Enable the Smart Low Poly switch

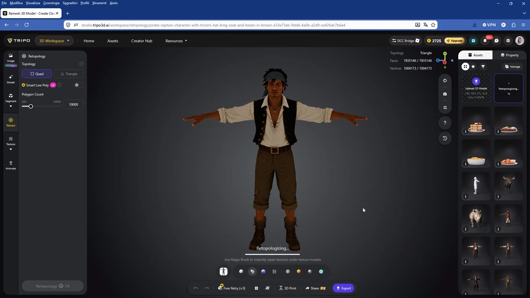tap(78, 85)
